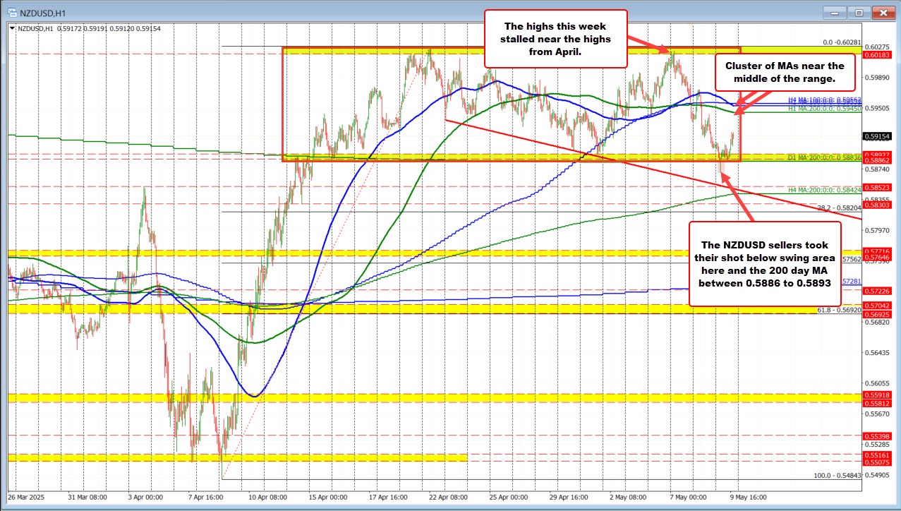Select the 38.2 Fibonacci level label 0.58204
Image resolution: width=901 pixels, height=511 pixels.
[839, 208]
